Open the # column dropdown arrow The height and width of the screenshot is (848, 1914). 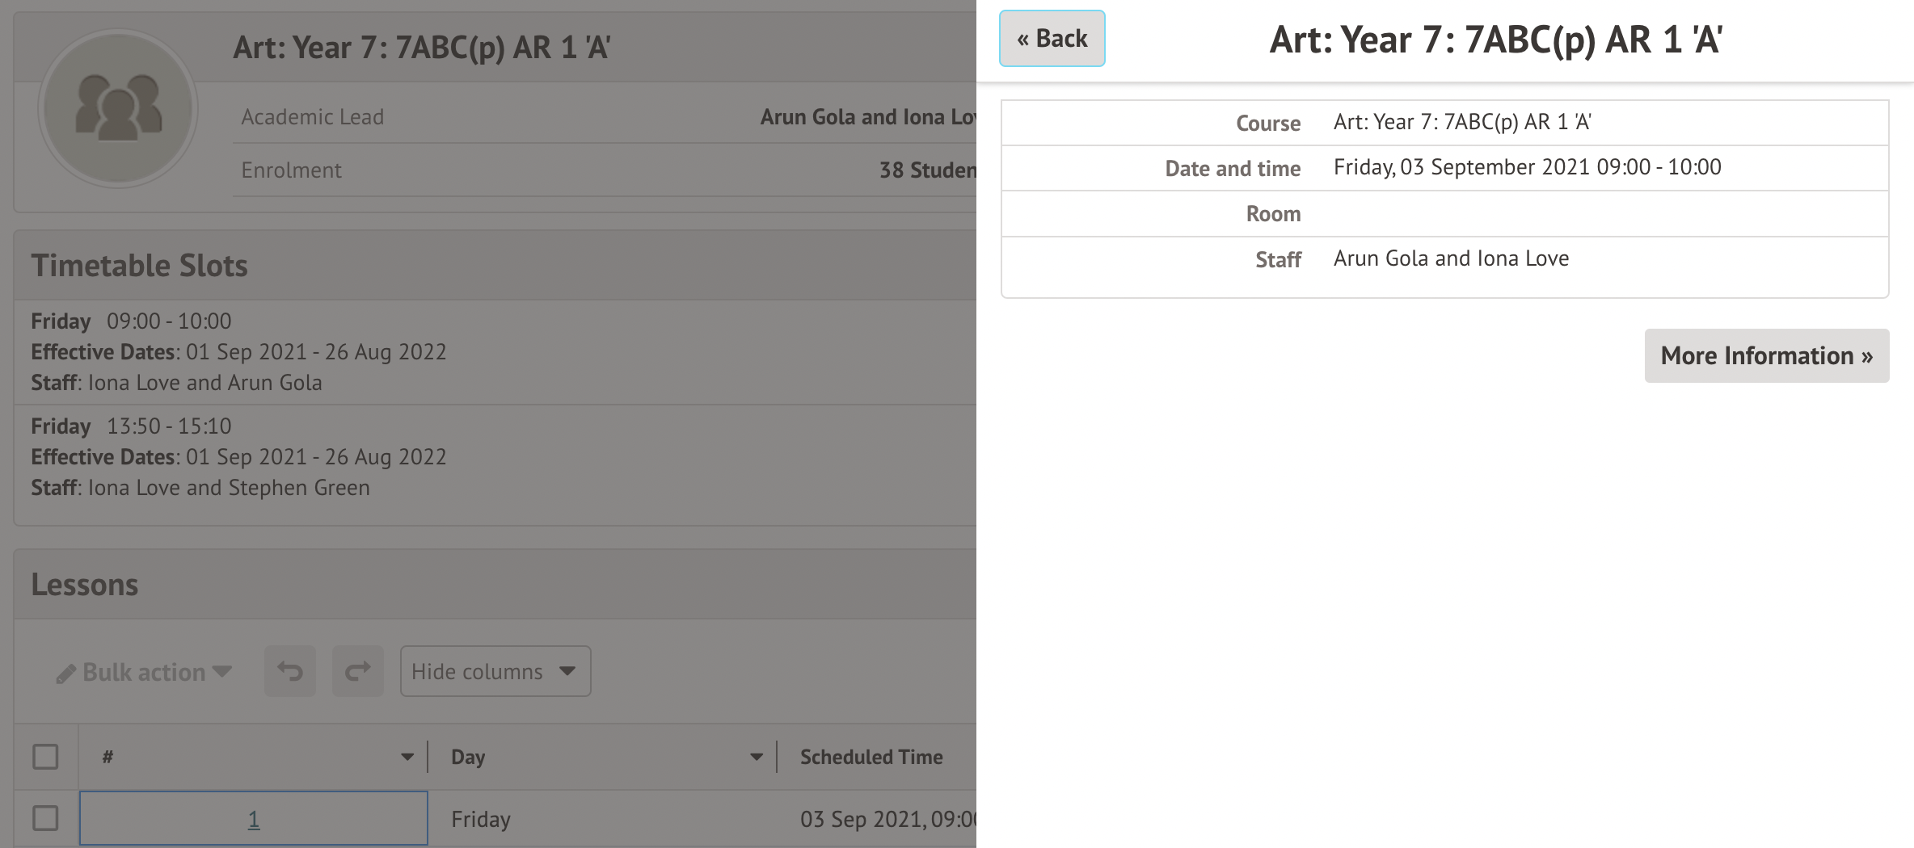point(407,757)
